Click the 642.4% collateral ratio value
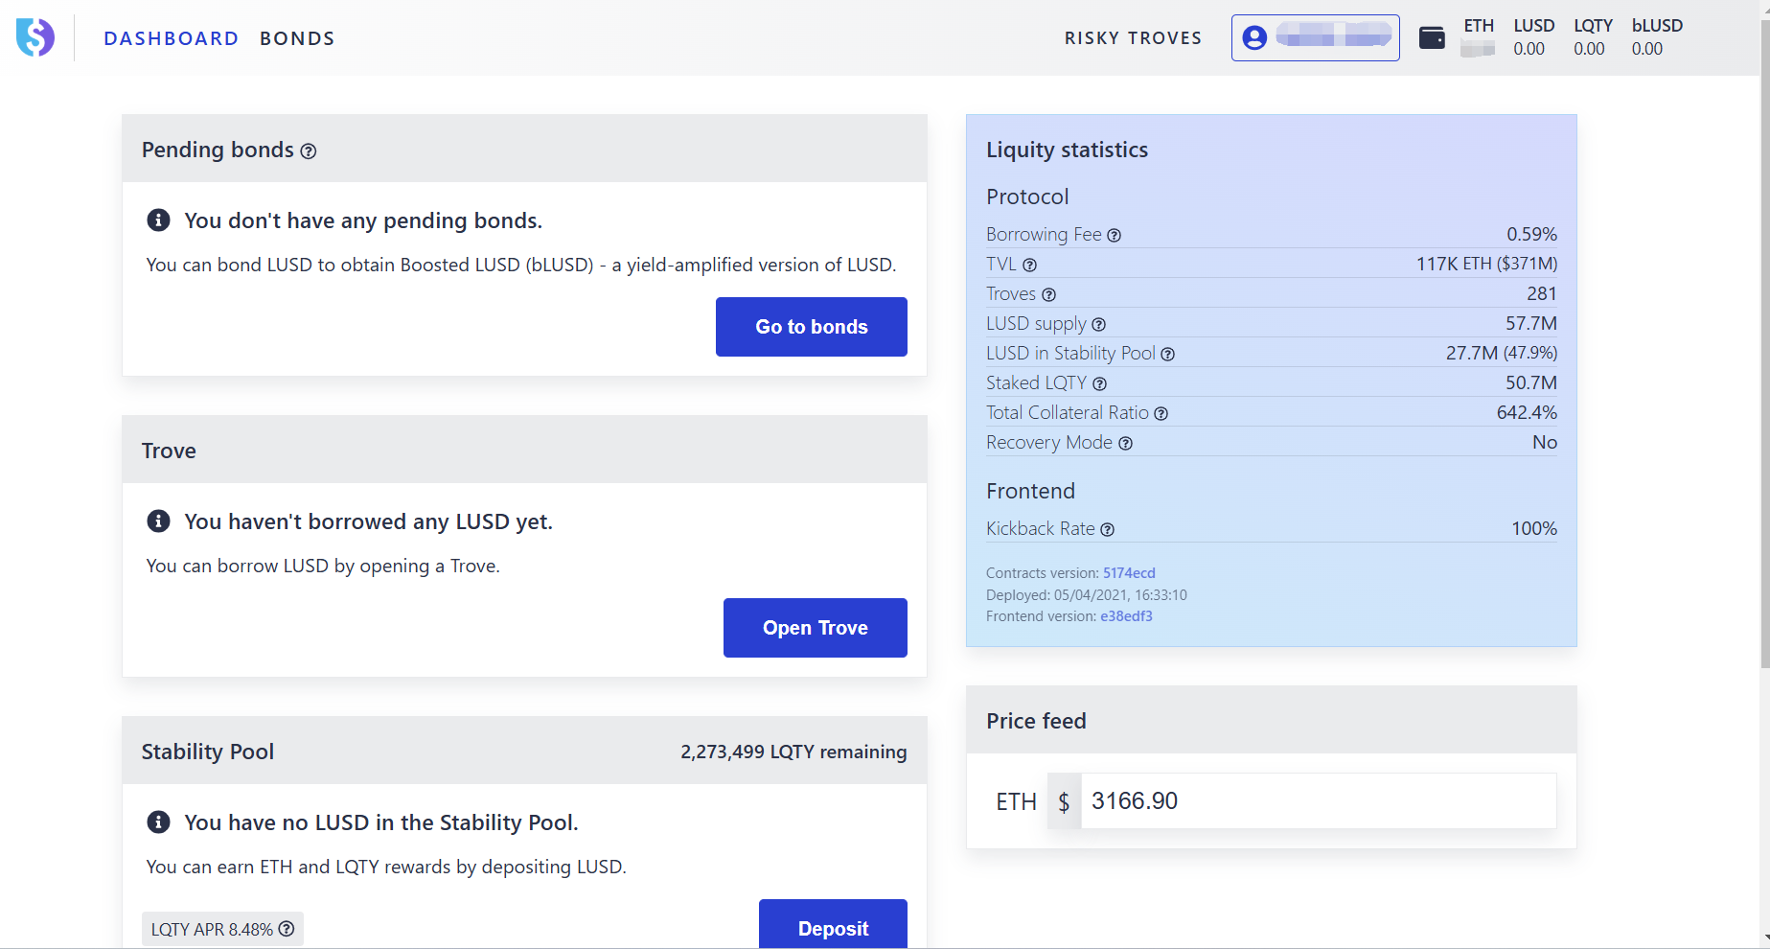1770x949 pixels. click(x=1527, y=412)
